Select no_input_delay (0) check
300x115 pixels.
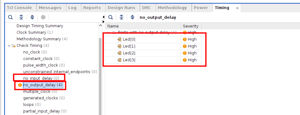[41, 78]
